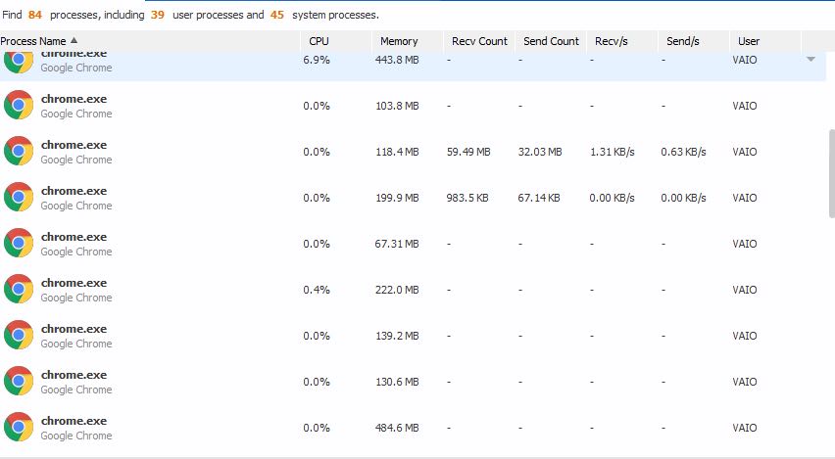Click the 45 system processes count

tap(277, 15)
